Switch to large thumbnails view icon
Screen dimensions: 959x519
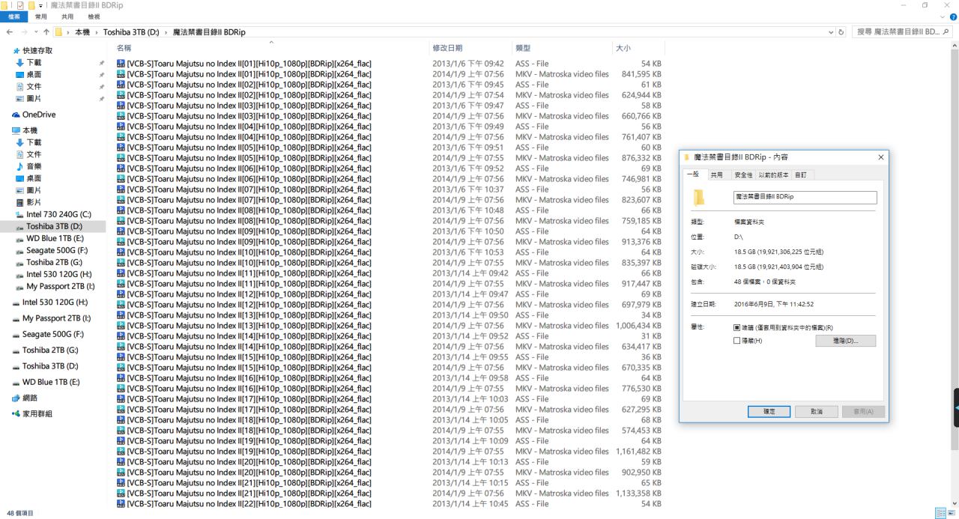click(x=952, y=513)
